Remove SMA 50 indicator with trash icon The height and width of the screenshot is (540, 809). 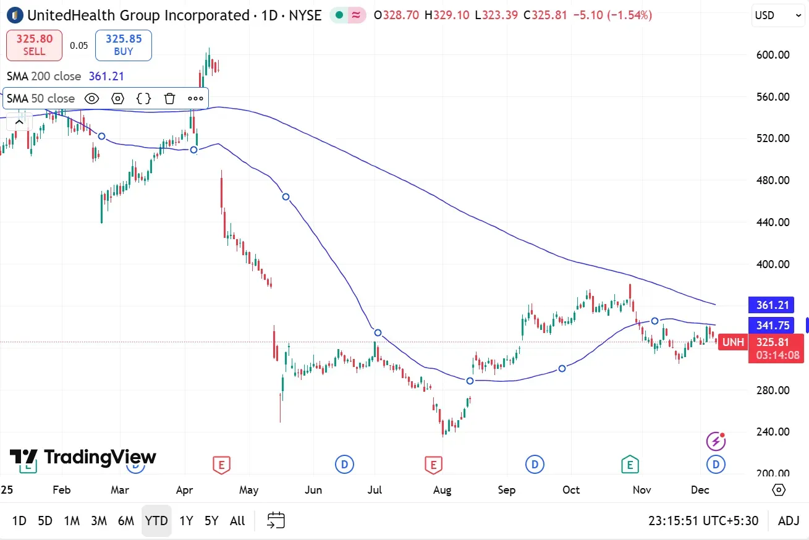(x=170, y=98)
